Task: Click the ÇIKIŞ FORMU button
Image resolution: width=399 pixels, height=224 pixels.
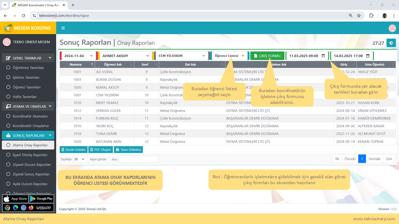Action: [x=267, y=56]
